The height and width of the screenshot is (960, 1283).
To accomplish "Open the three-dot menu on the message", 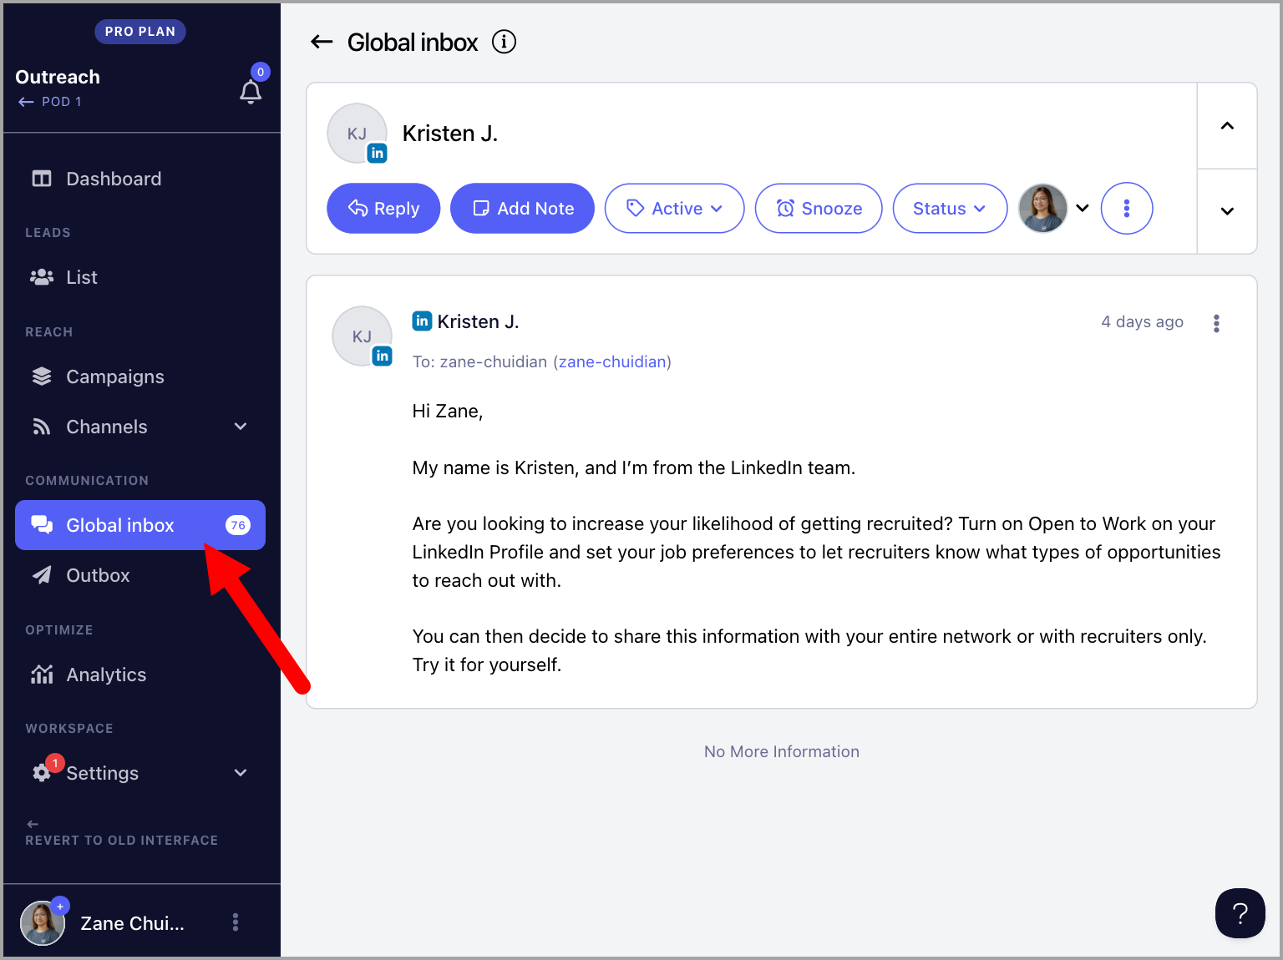I will pos(1216,323).
